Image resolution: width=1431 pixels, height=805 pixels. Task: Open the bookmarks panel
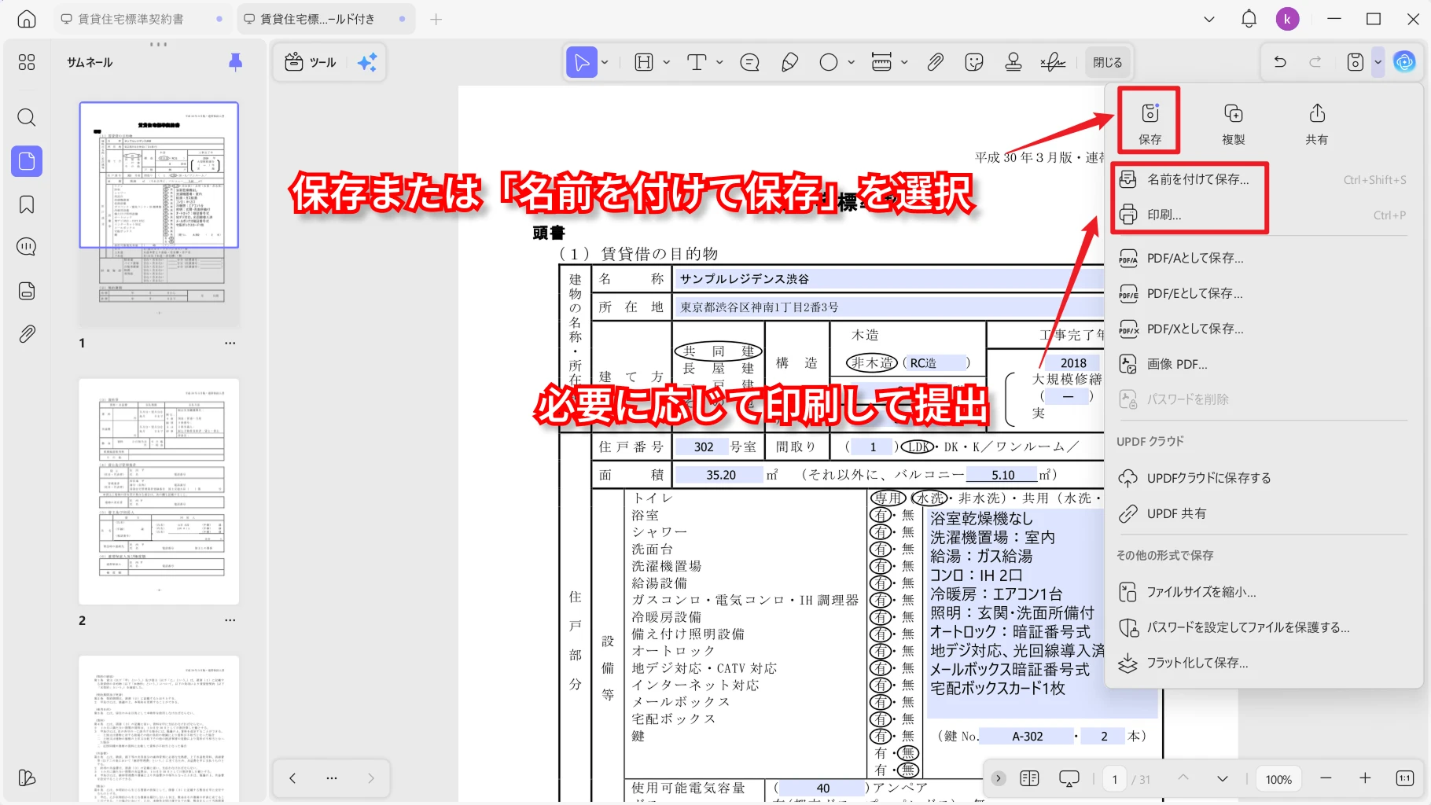tap(27, 204)
